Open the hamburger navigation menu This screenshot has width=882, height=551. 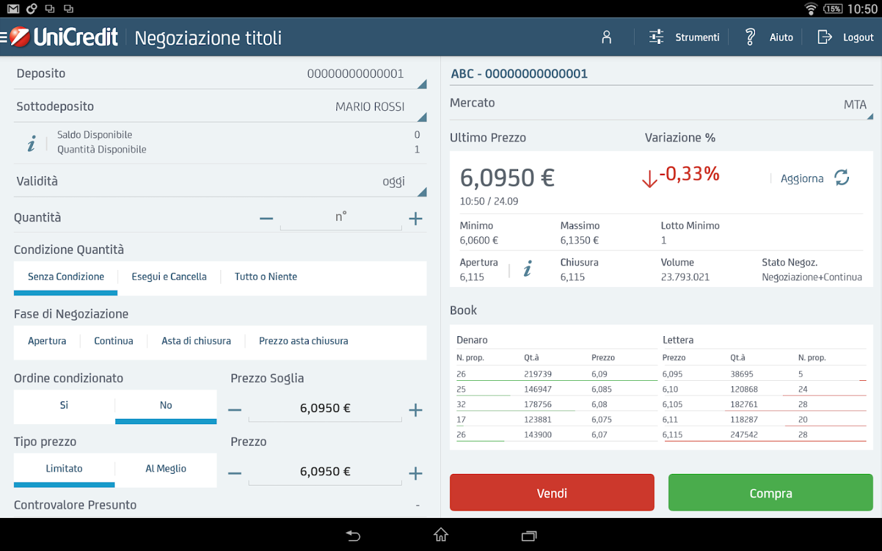5,36
